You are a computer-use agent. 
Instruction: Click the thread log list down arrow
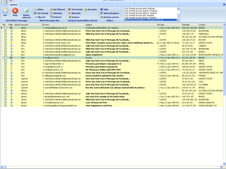click(178, 20)
